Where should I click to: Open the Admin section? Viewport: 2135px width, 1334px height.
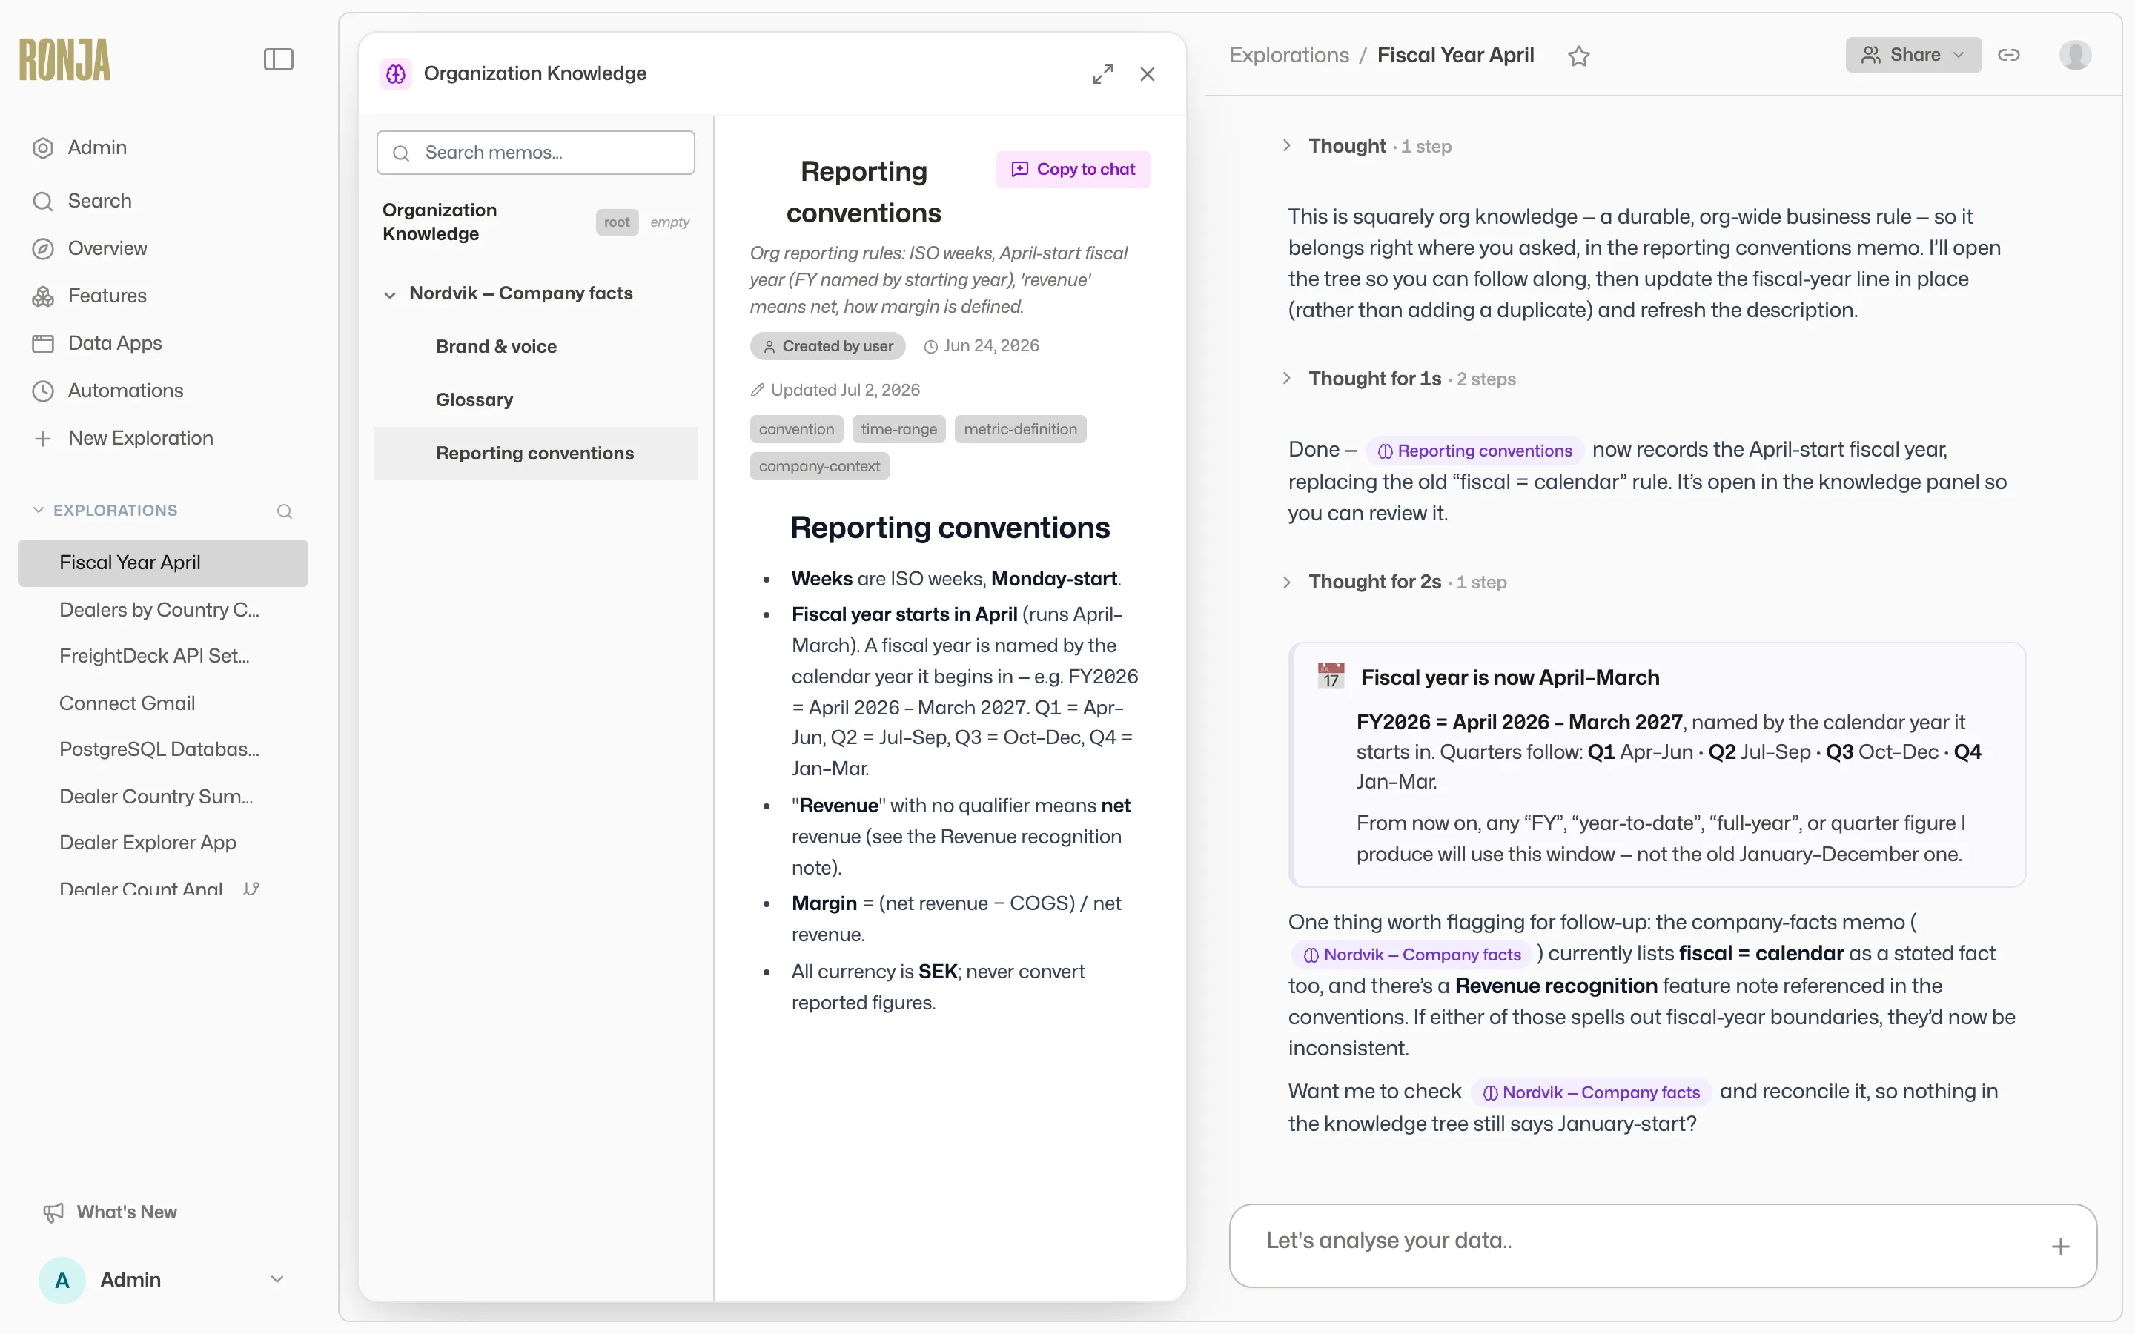coord(97,147)
